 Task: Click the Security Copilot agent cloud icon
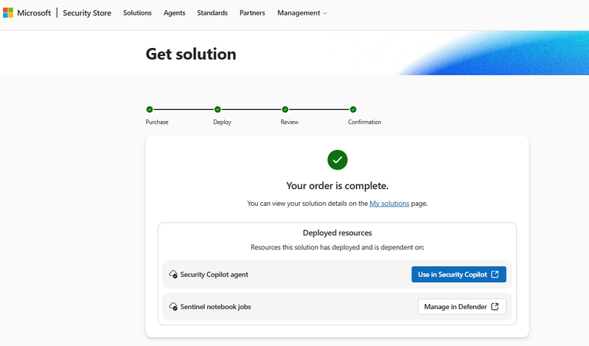point(173,274)
